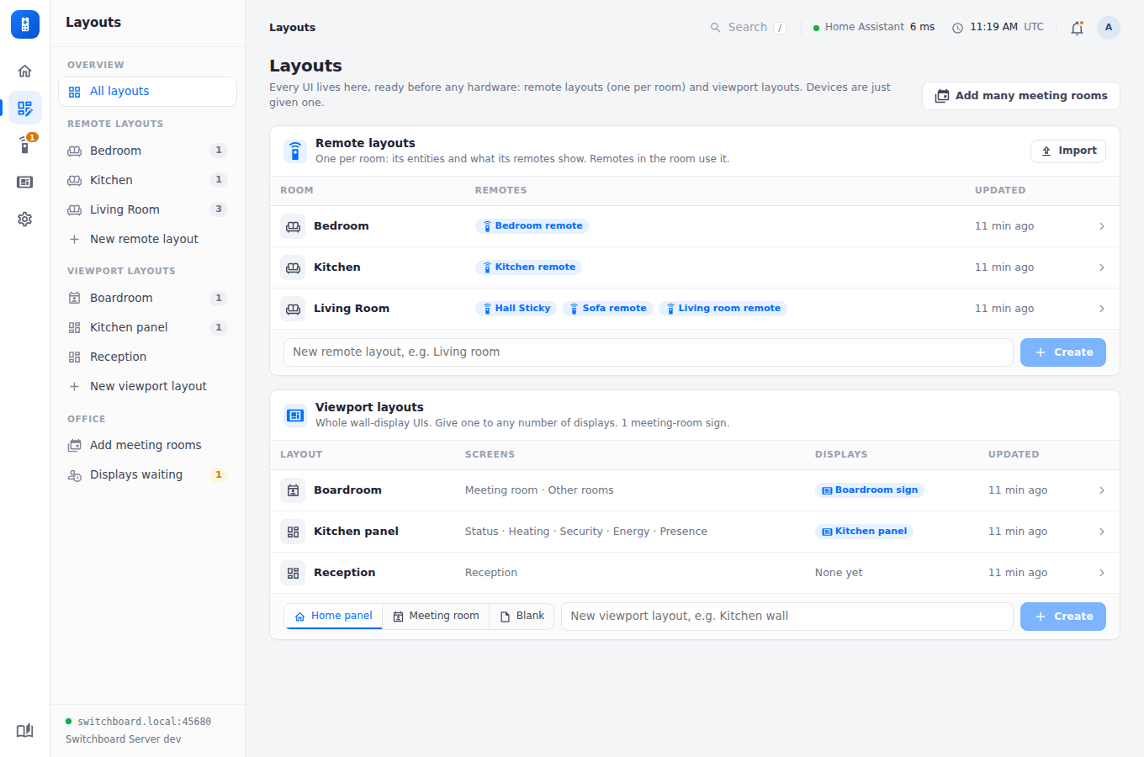Open All layouts in the sidebar

click(147, 92)
